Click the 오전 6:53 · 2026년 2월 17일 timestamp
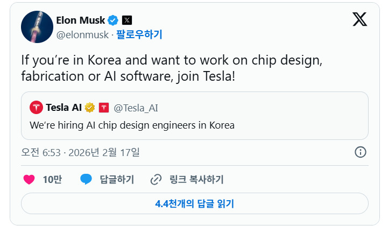This screenshot has height=226, width=388. [80, 152]
